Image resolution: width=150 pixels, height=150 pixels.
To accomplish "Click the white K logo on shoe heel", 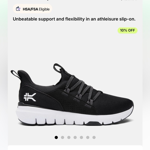I will pyautogui.click(x=30, y=97).
